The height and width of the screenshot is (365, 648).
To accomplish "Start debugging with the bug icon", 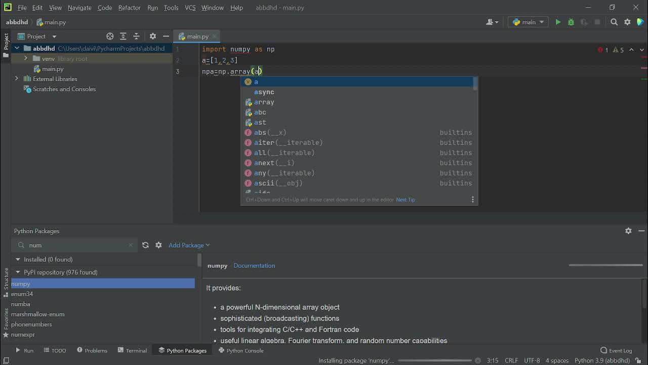I will [x=571, y=22].
